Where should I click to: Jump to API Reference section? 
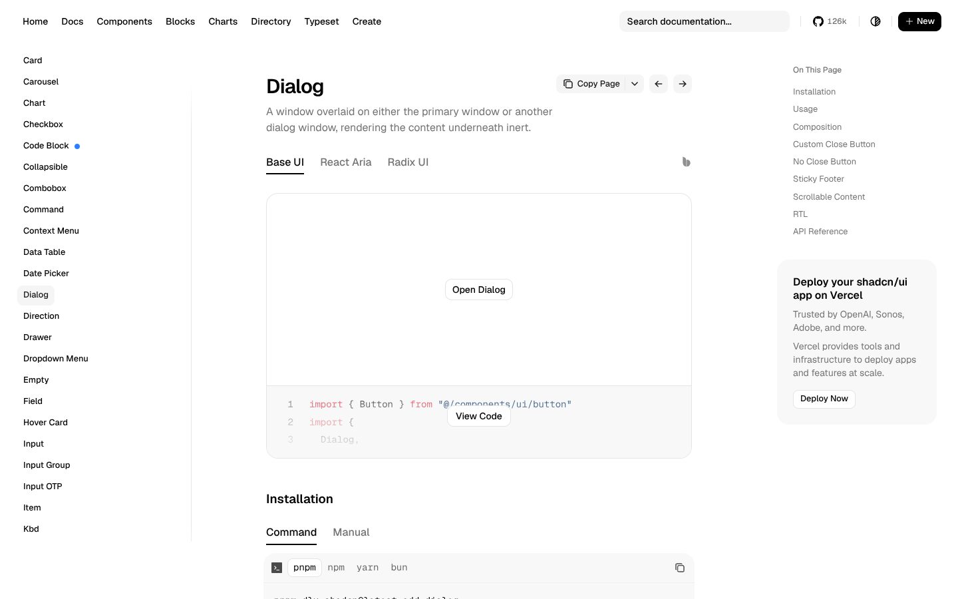pyautogui.click(x=820, y=232)
